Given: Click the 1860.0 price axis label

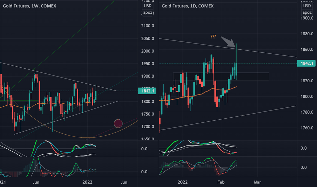Looking at the screenshot, I should [307, 50].
